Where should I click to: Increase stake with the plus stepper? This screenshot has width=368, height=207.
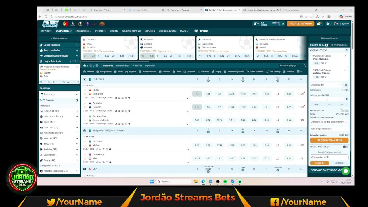(x=342, y=99)
